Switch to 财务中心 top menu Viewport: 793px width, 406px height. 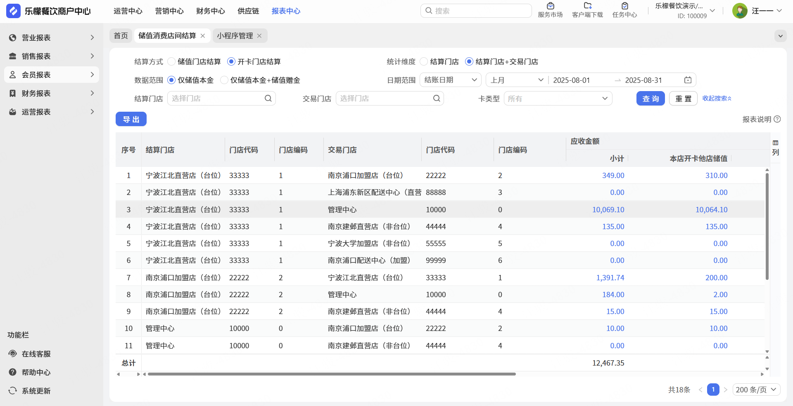210,11
